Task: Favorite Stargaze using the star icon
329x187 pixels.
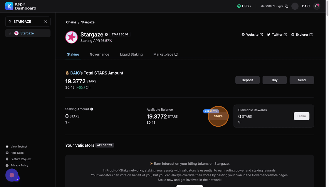Action: (10, 33)
